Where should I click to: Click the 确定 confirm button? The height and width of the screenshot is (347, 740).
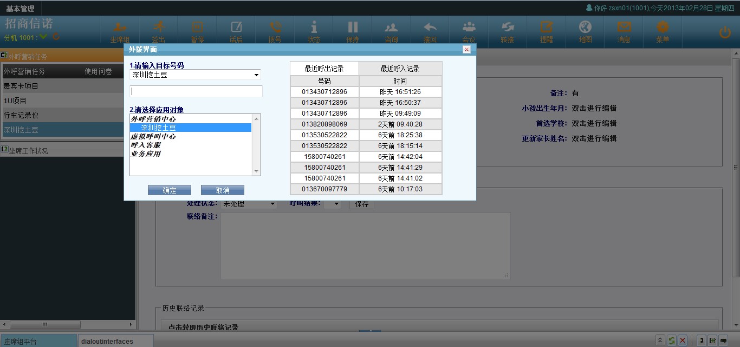click(x=170, y=190)
